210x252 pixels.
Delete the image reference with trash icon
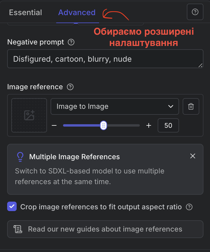(x=191, y=106)
